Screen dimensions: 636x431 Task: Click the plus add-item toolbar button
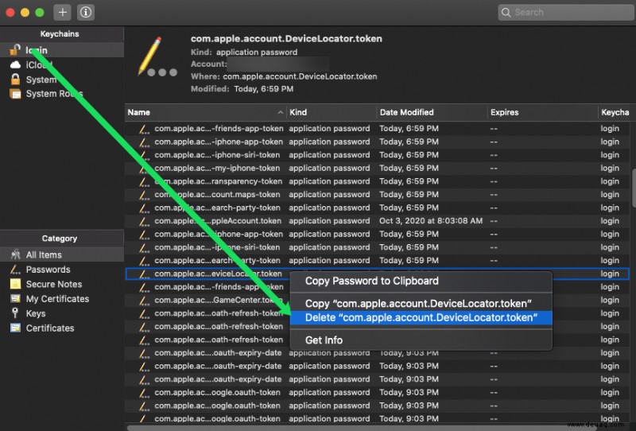pos(63,12)
